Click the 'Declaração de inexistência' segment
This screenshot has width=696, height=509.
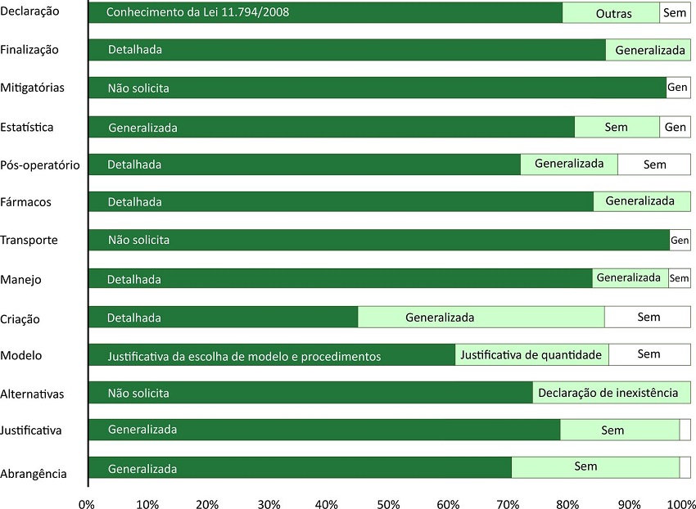[x=611, y=393]
